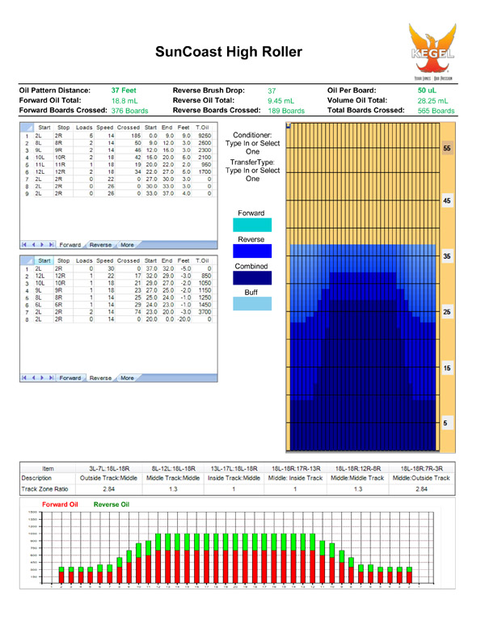
Task: Click last-sheet arrow in upper table navigator
Action: click(x=52, y=243)
